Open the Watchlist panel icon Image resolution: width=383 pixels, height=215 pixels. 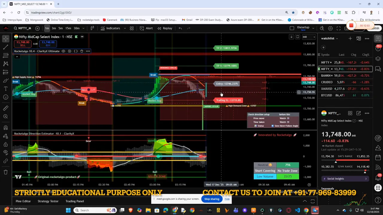(x=378, y=39)
